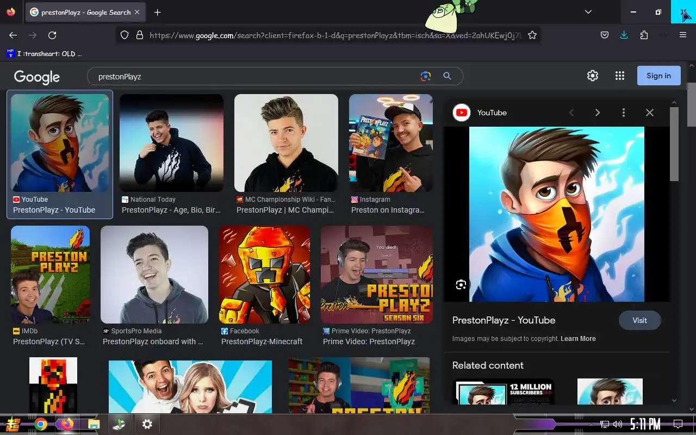Go back to the previous page
Screen dimensions: 696x435
[x=13, y=35]
